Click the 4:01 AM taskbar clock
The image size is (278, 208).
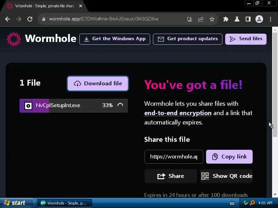coord(265,203)
